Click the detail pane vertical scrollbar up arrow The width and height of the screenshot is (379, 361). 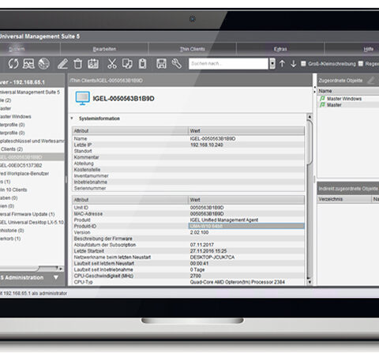tap(310, 117)
